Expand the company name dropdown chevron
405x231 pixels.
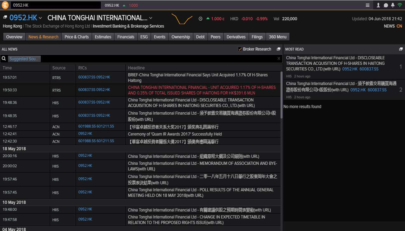pos(151,18)
